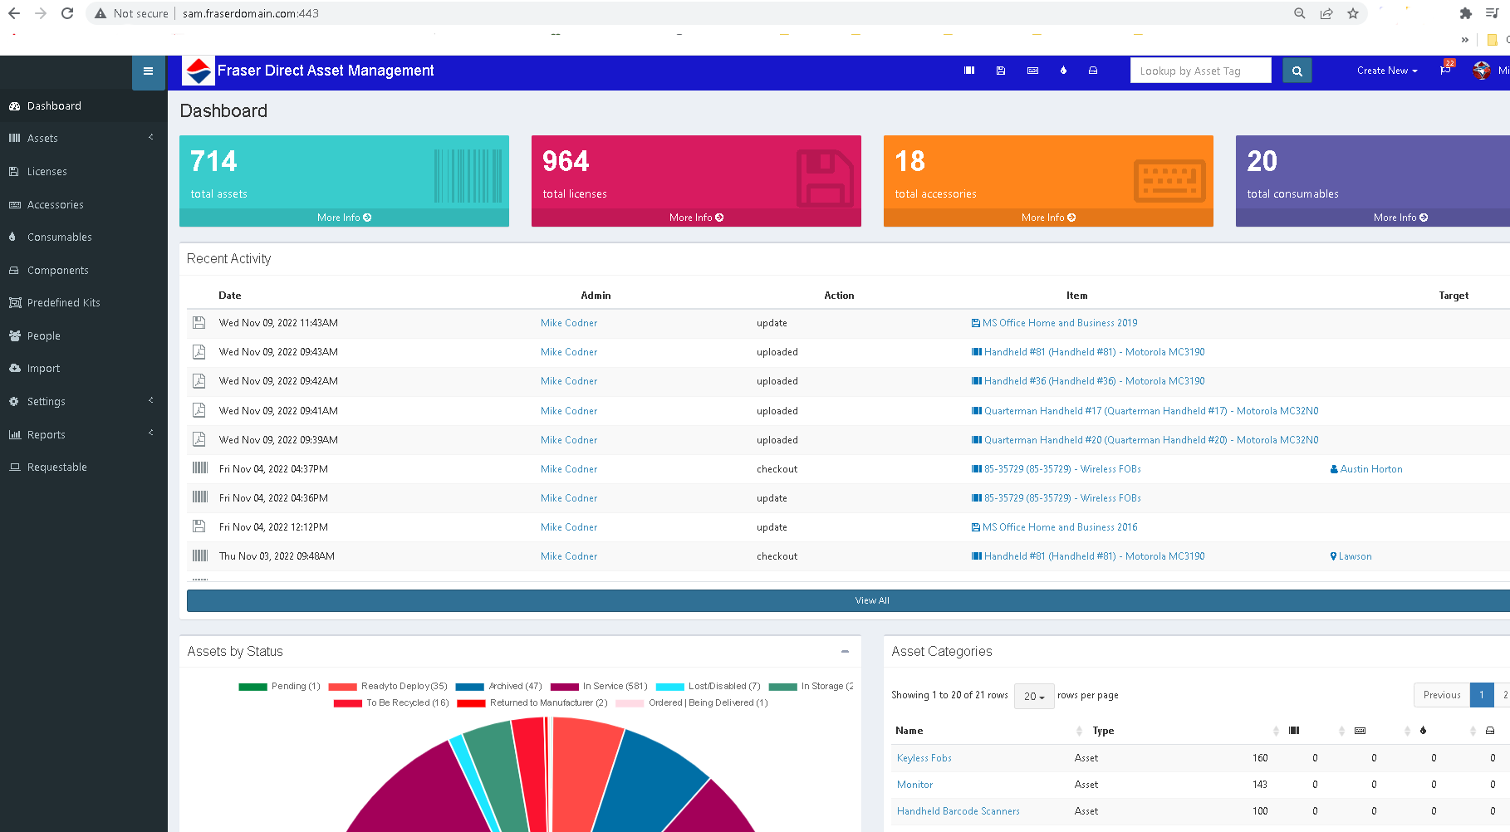
Task: Open the Consumables droplet icon in navbar
Action: point(1063,71)
